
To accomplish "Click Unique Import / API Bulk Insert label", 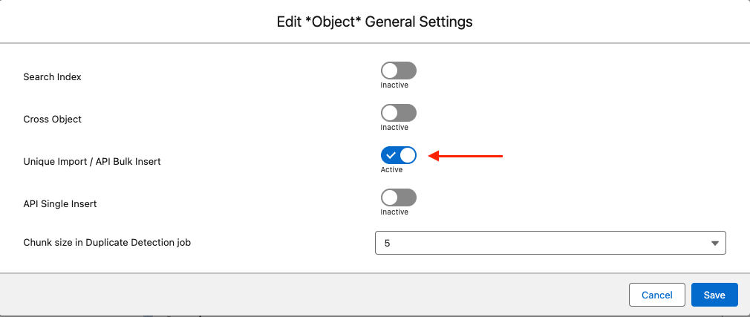I will [x=92, y=162].
